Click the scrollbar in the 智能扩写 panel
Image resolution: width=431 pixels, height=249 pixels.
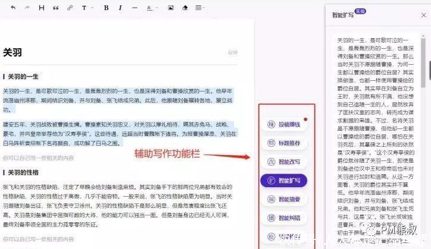[x=423, y=63]
